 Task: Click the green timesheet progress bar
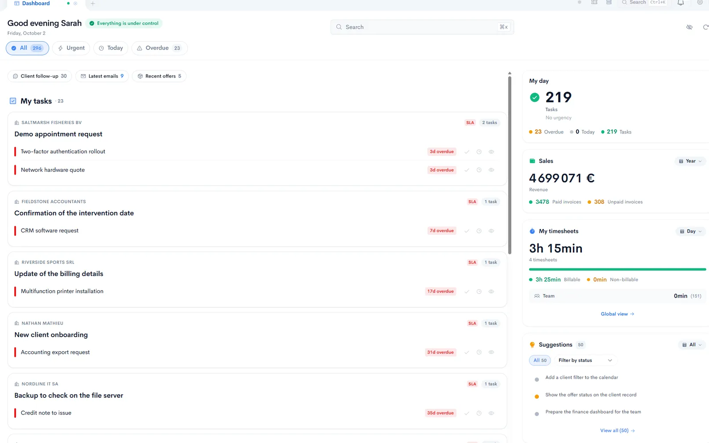[617, 269]
